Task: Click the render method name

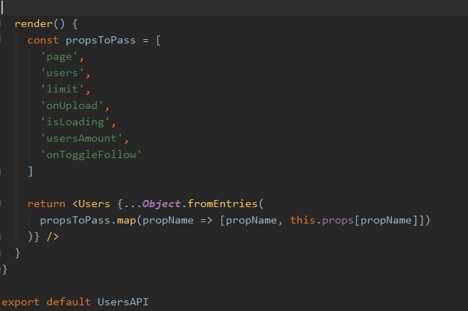Action: point(33,24)
